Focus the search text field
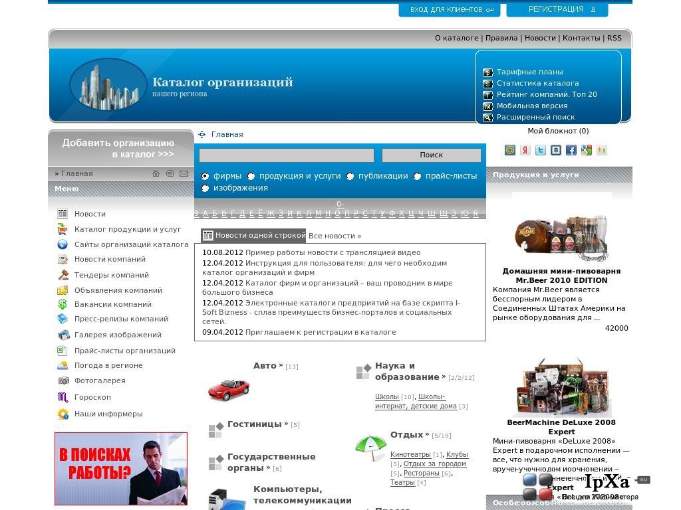This screenshot has height=510, width=681. pos(287,155)
